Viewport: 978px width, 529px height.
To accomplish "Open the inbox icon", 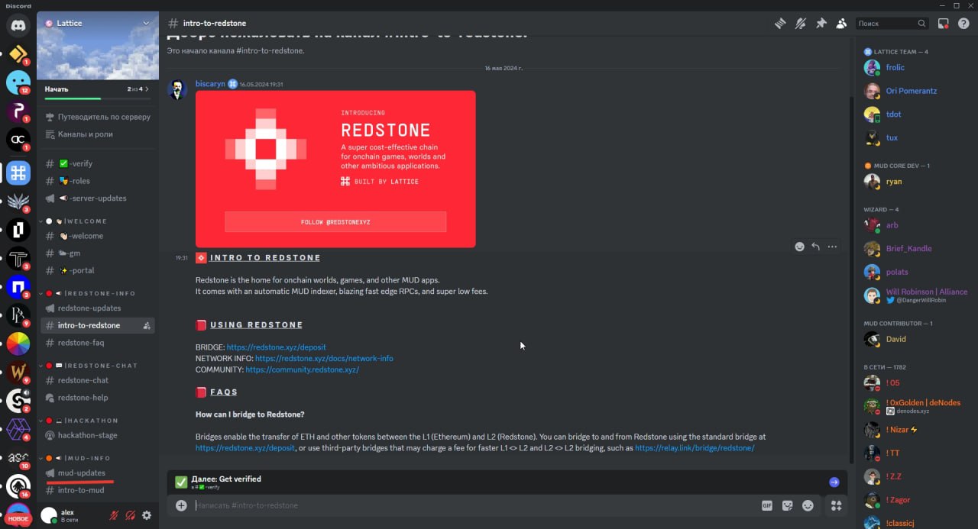I will 944,24.
